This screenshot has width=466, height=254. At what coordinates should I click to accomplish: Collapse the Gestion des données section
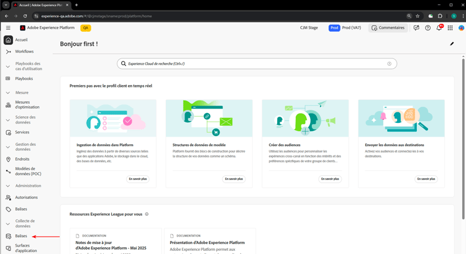(8, 147)
